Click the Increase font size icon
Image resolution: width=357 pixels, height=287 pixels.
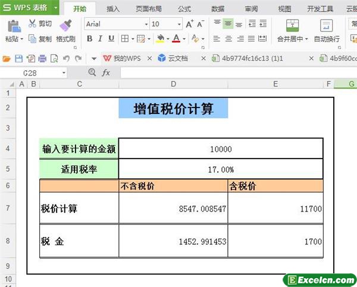tap(189, 24)
